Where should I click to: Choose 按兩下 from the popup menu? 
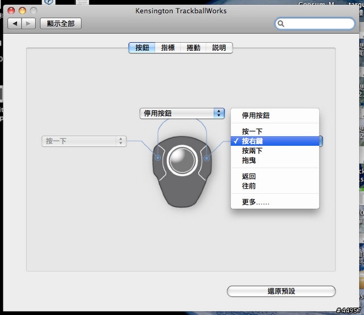coord(275,150)
